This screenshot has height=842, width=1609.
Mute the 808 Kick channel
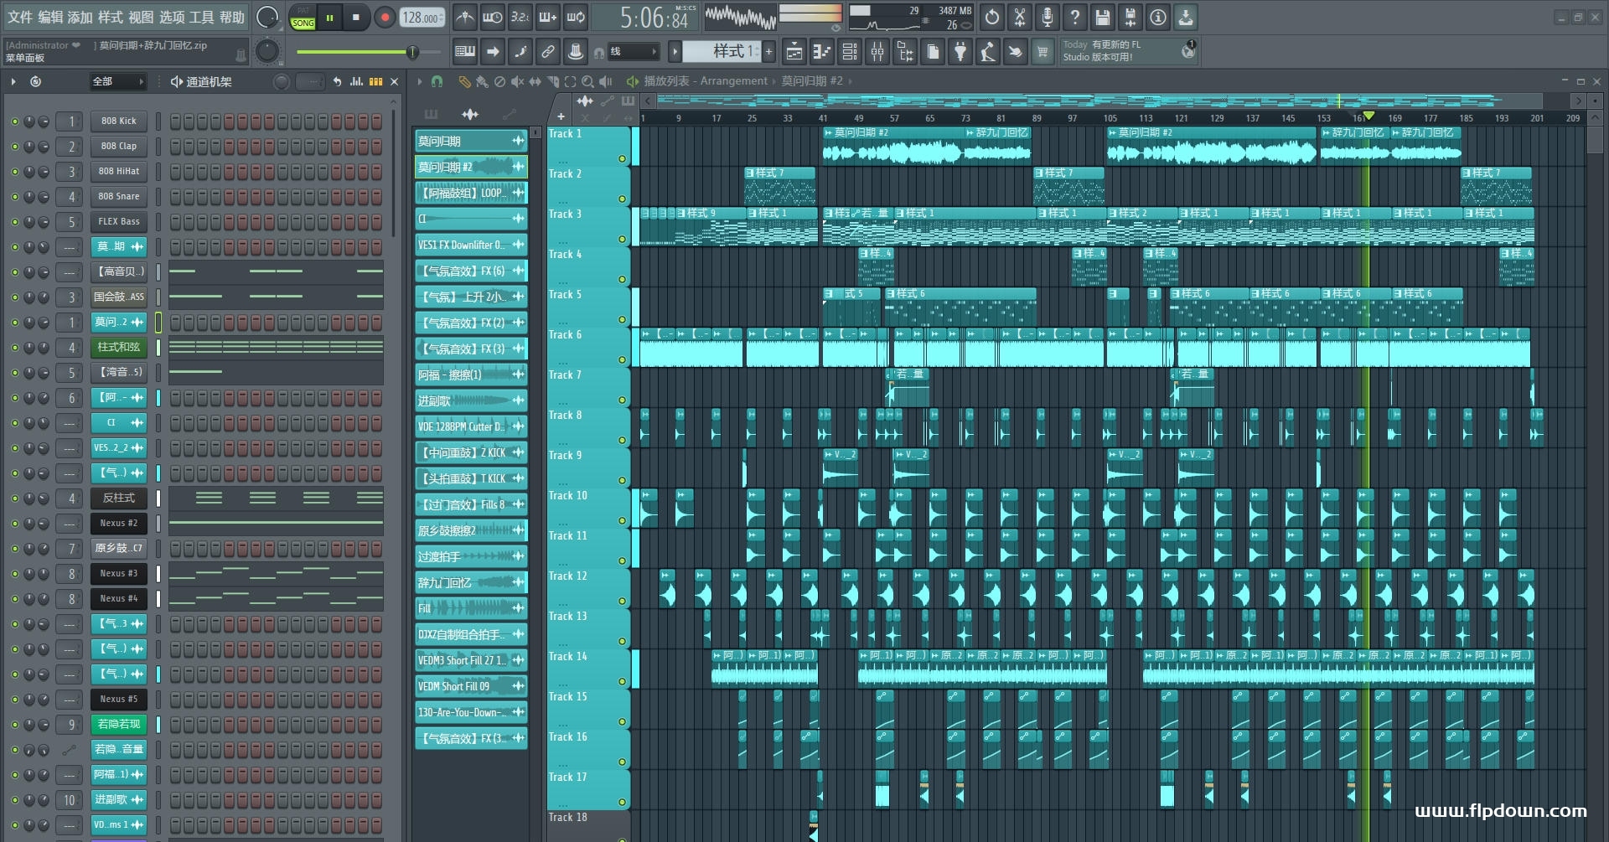14,121
